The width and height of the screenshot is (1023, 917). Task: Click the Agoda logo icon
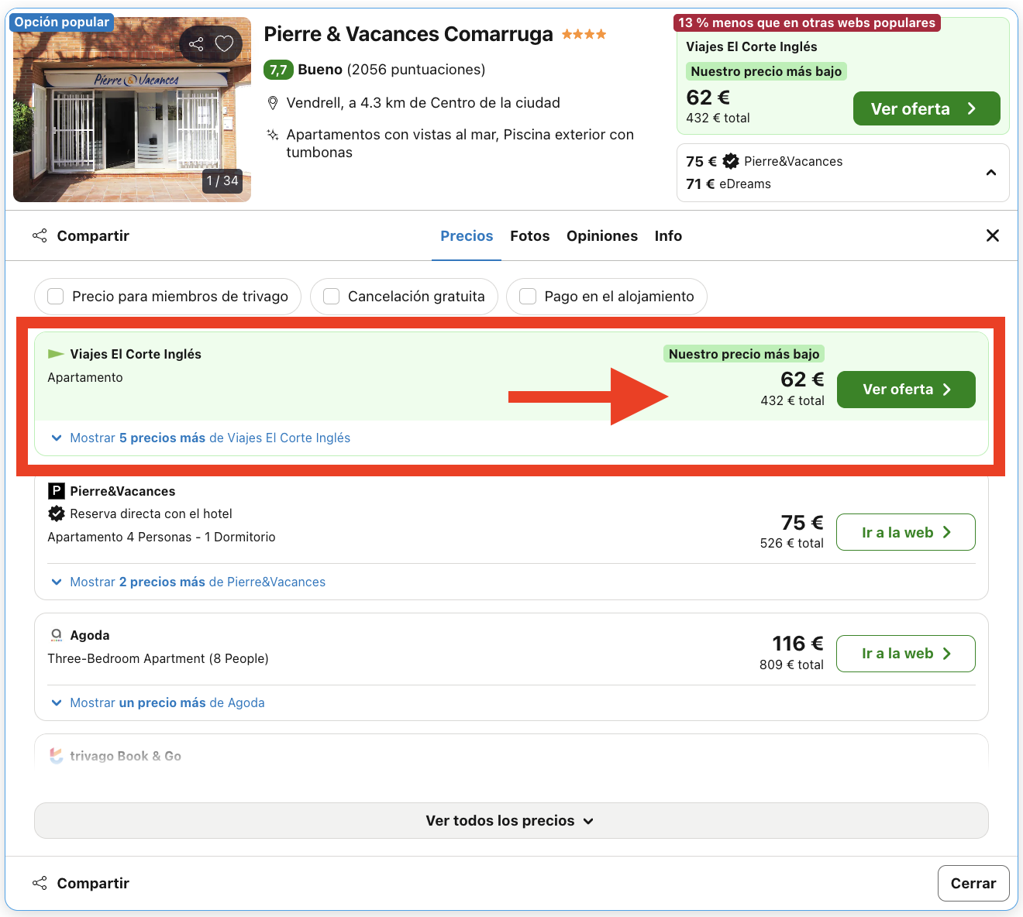click(57, 635)
